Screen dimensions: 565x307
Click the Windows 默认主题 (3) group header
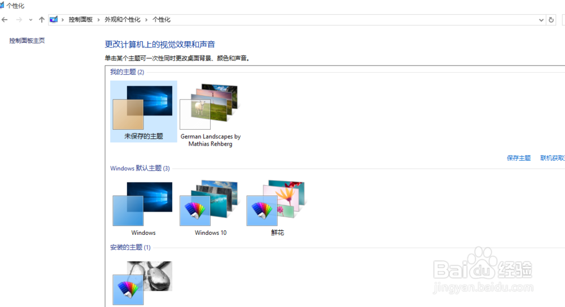click(x=140, y=168)
